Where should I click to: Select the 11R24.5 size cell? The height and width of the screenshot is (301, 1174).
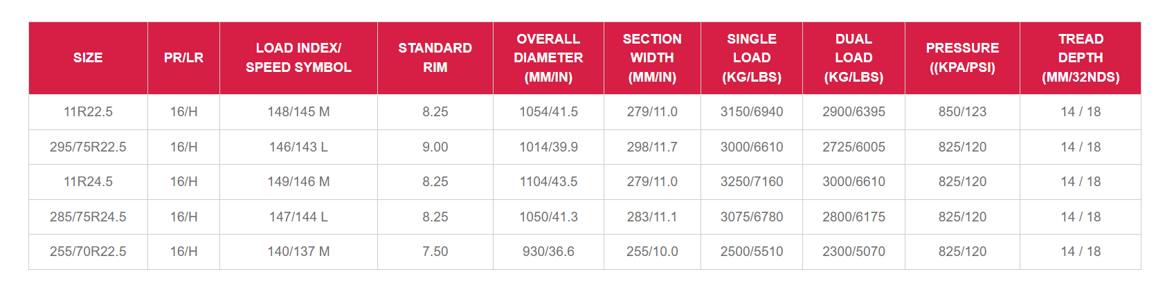tap(88, 182)
